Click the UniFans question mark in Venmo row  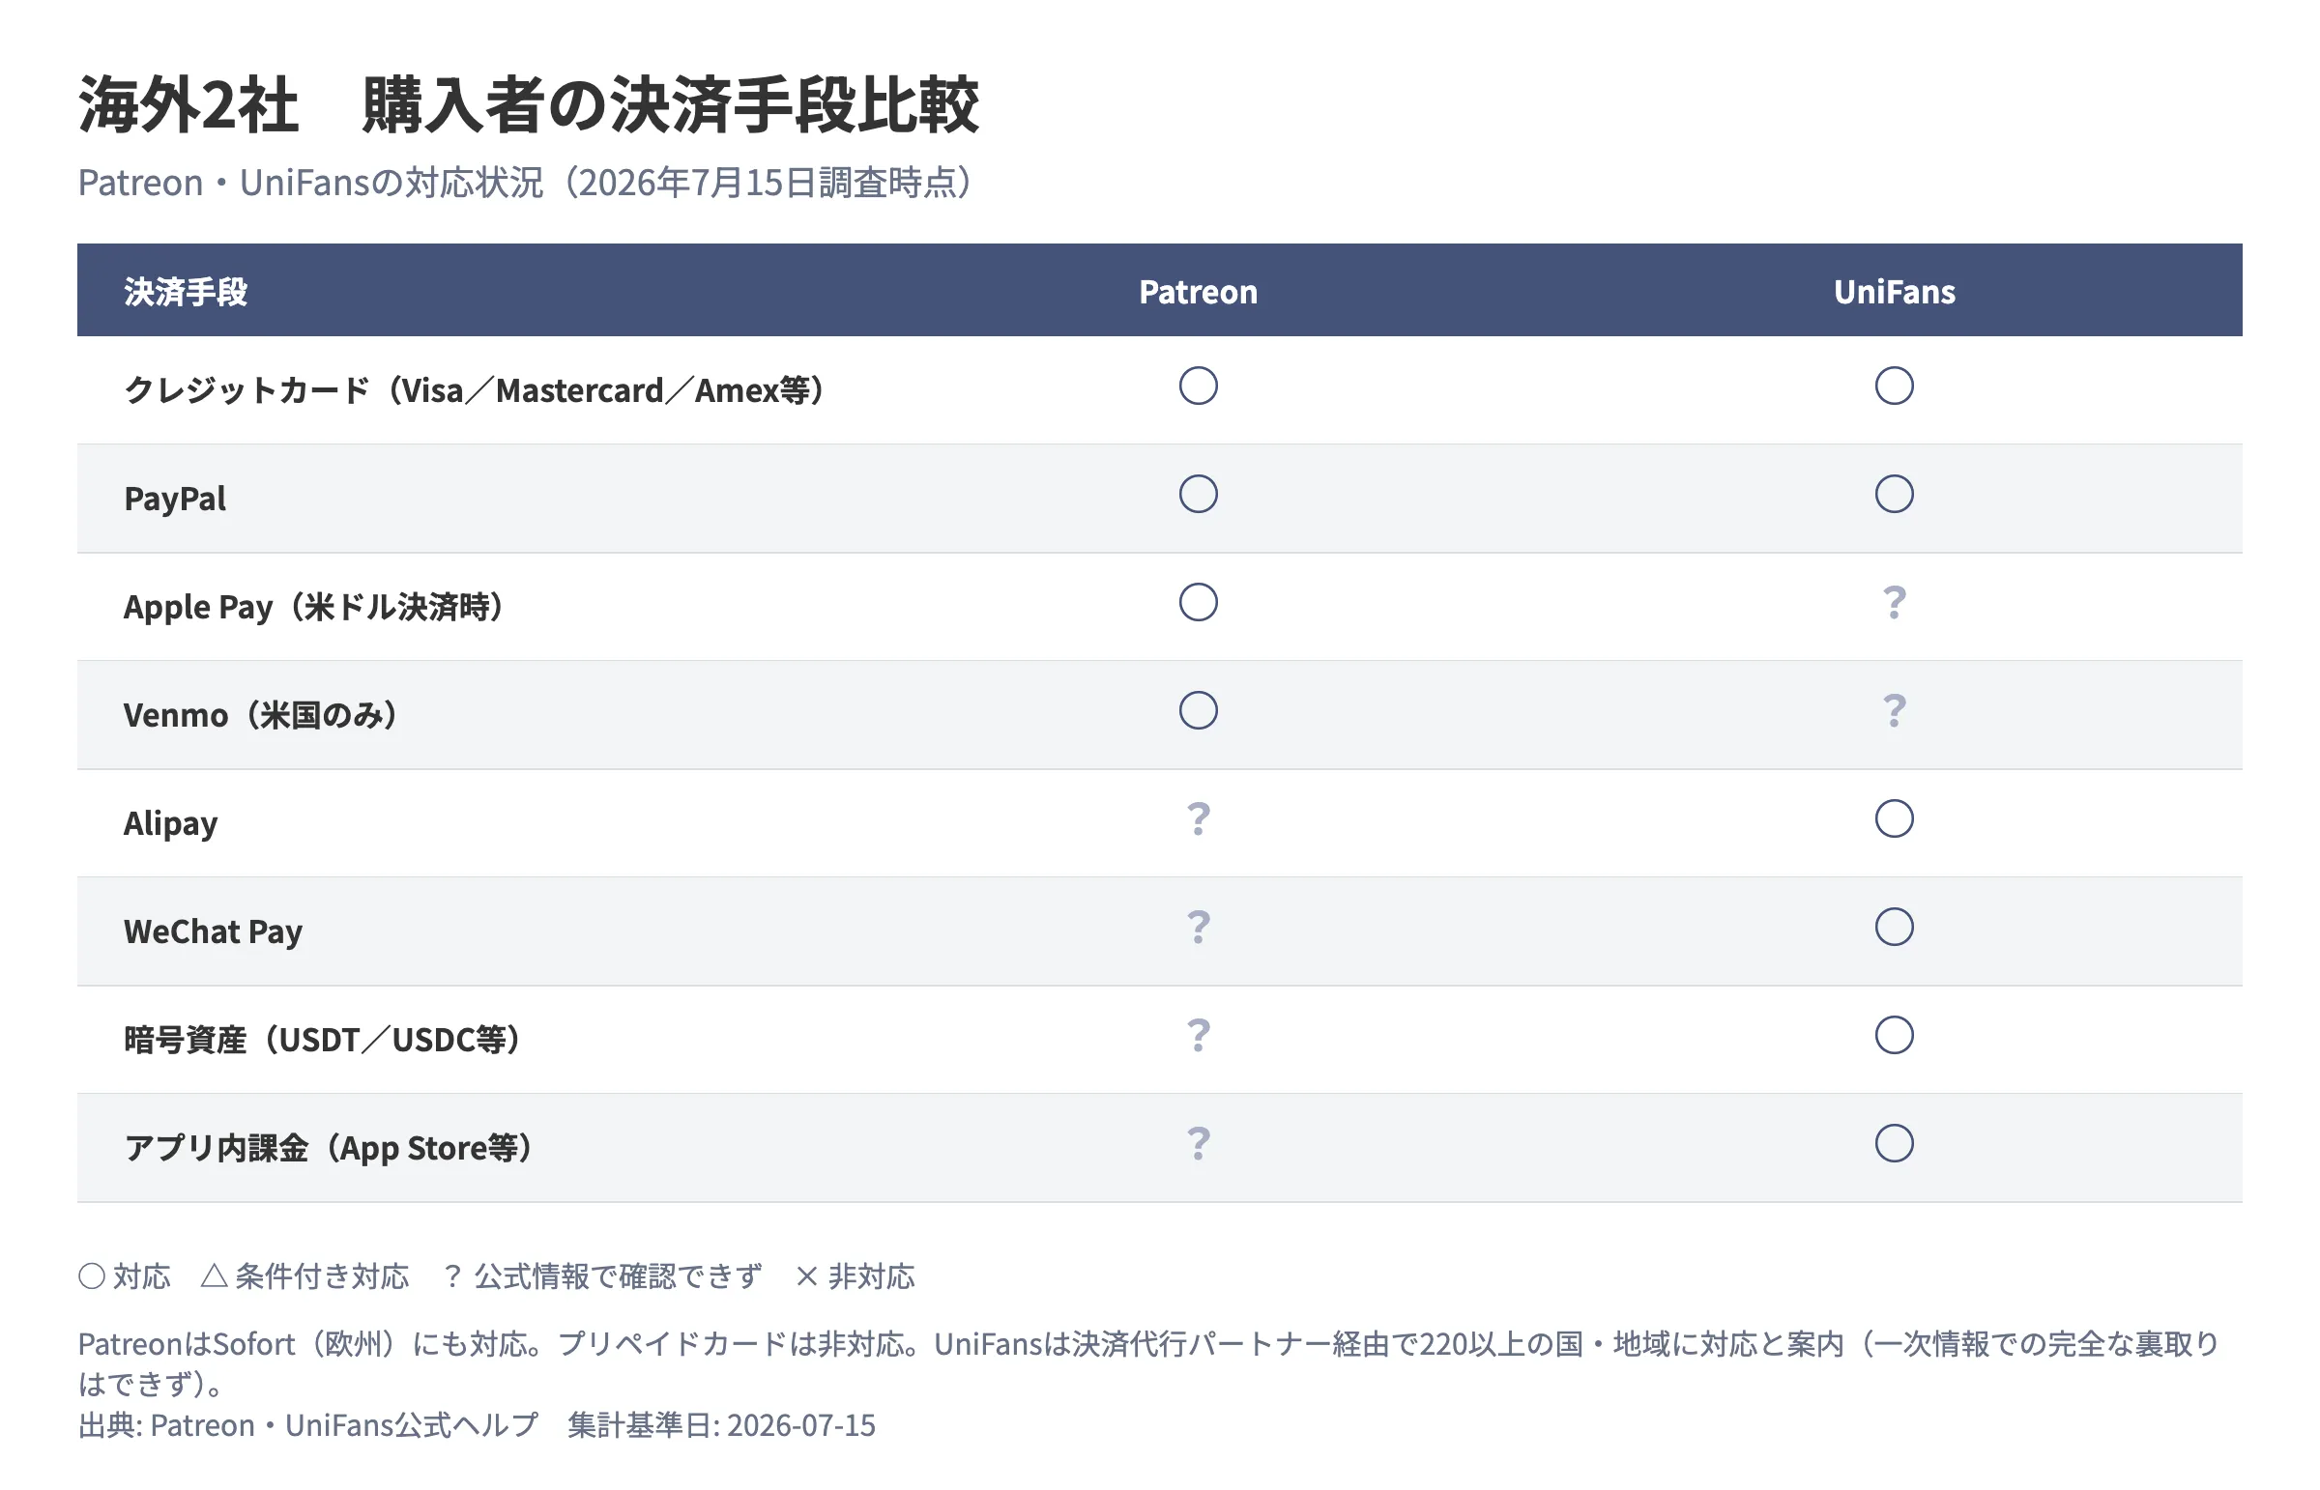(1894, 712)
